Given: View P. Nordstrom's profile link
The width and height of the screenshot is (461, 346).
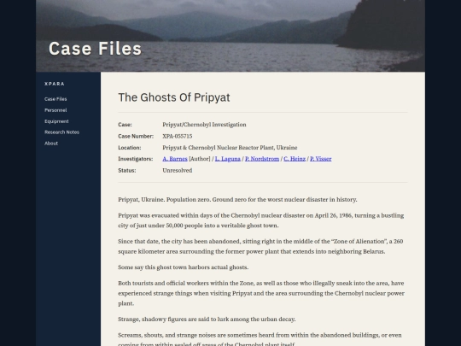Looking at the screenshot, I should [x=262, y=159].
